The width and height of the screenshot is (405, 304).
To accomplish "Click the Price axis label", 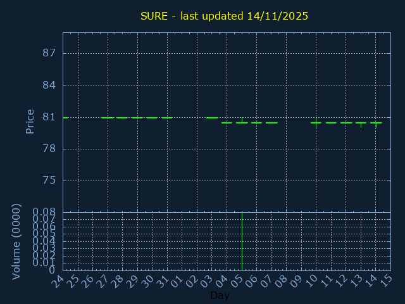I will pos(30,121).
